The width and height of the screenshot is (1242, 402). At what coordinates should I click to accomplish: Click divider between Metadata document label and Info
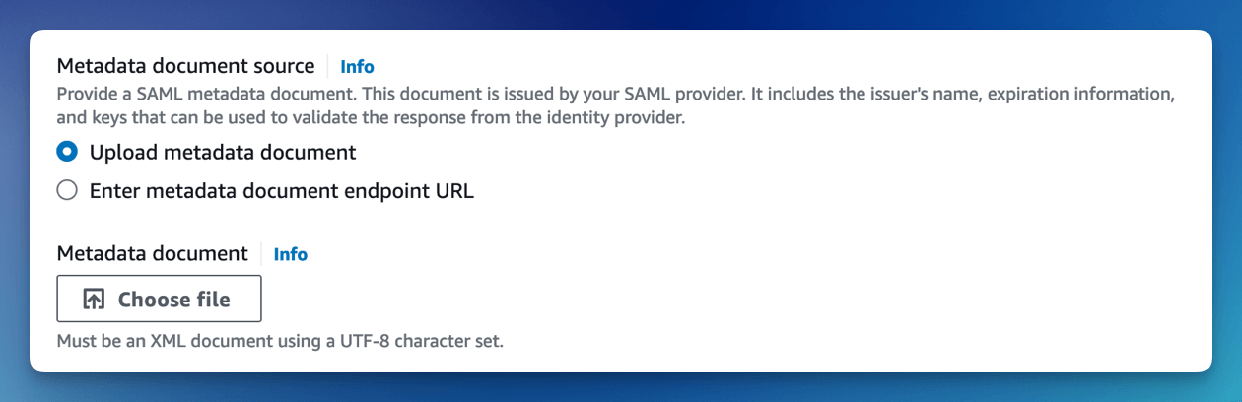click(261, 254)
